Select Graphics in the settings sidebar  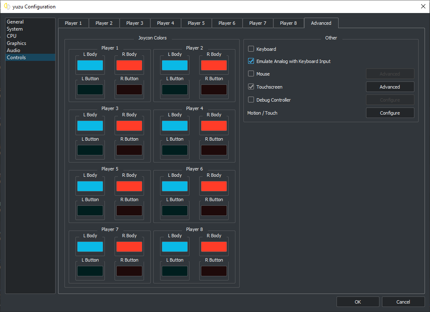point(16,43)
